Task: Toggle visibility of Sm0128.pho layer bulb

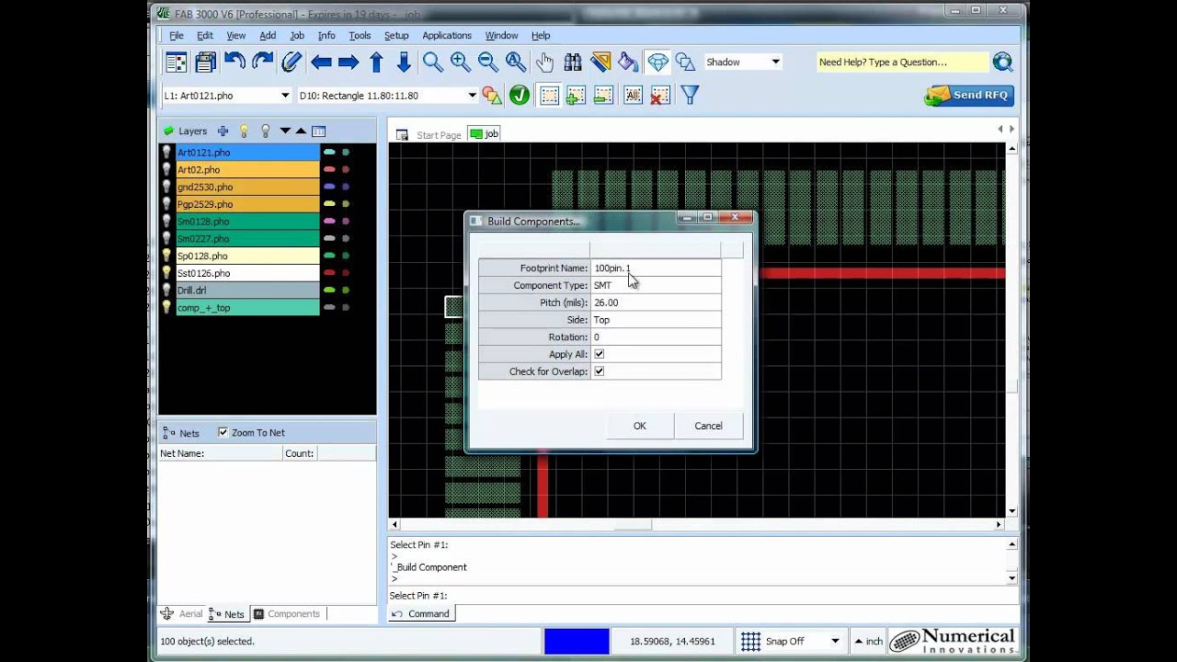Action: coord(166,222)
